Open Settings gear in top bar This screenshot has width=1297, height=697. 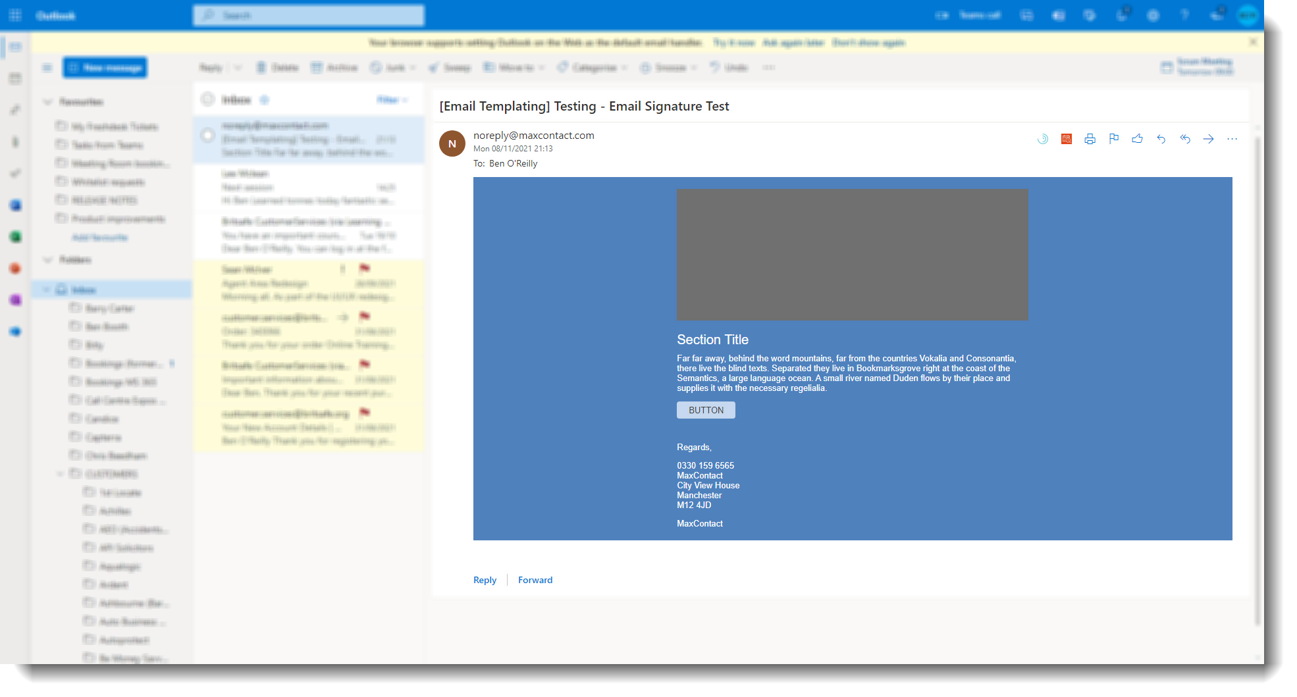[x=1153, y=15]
